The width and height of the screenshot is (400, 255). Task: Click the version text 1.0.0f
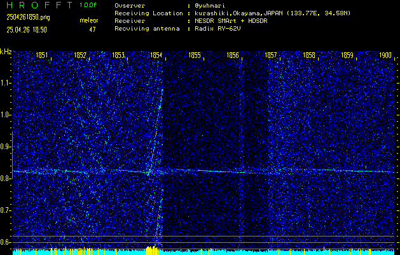(x=88, y=5)
